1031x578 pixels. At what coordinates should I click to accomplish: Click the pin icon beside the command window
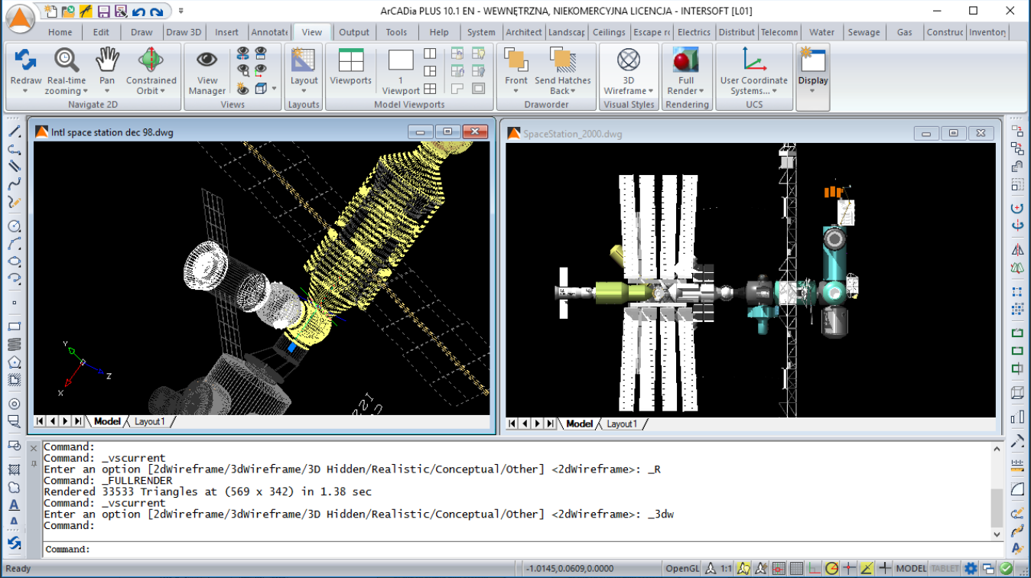click(33, 463)
